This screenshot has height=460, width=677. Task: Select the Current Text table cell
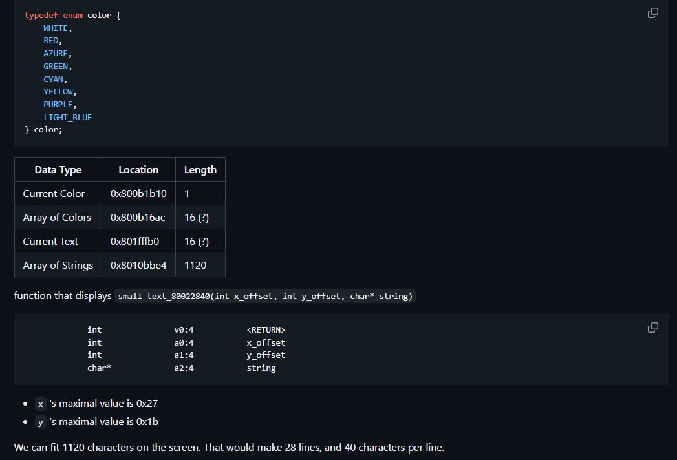(51, 242)
